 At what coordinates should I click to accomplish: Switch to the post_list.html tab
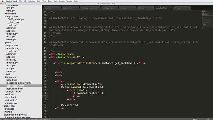pyautogui.click(x=70, y=8)
